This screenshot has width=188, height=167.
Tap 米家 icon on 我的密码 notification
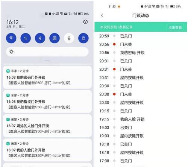click(x=8, y=71)
